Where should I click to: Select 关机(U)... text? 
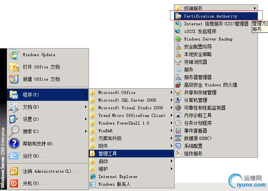pos(34,183)
